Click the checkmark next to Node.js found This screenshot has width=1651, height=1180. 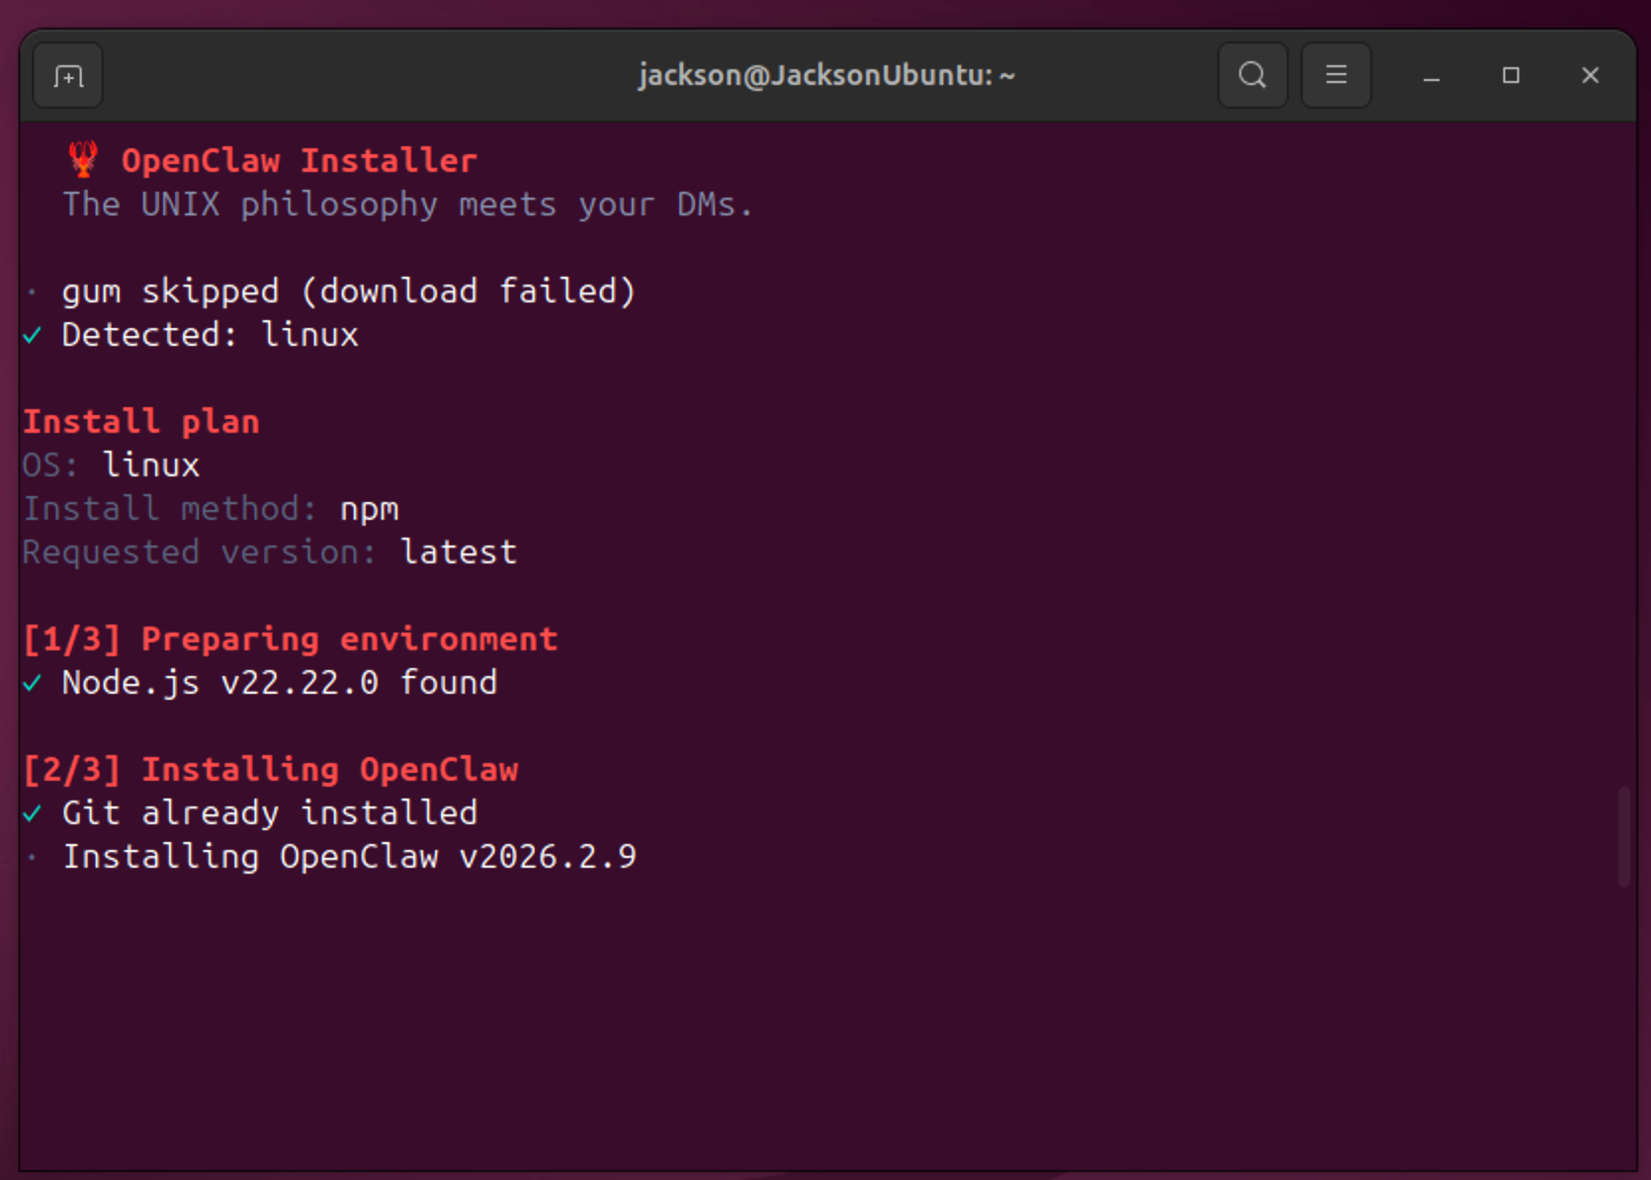pos(33,683)
